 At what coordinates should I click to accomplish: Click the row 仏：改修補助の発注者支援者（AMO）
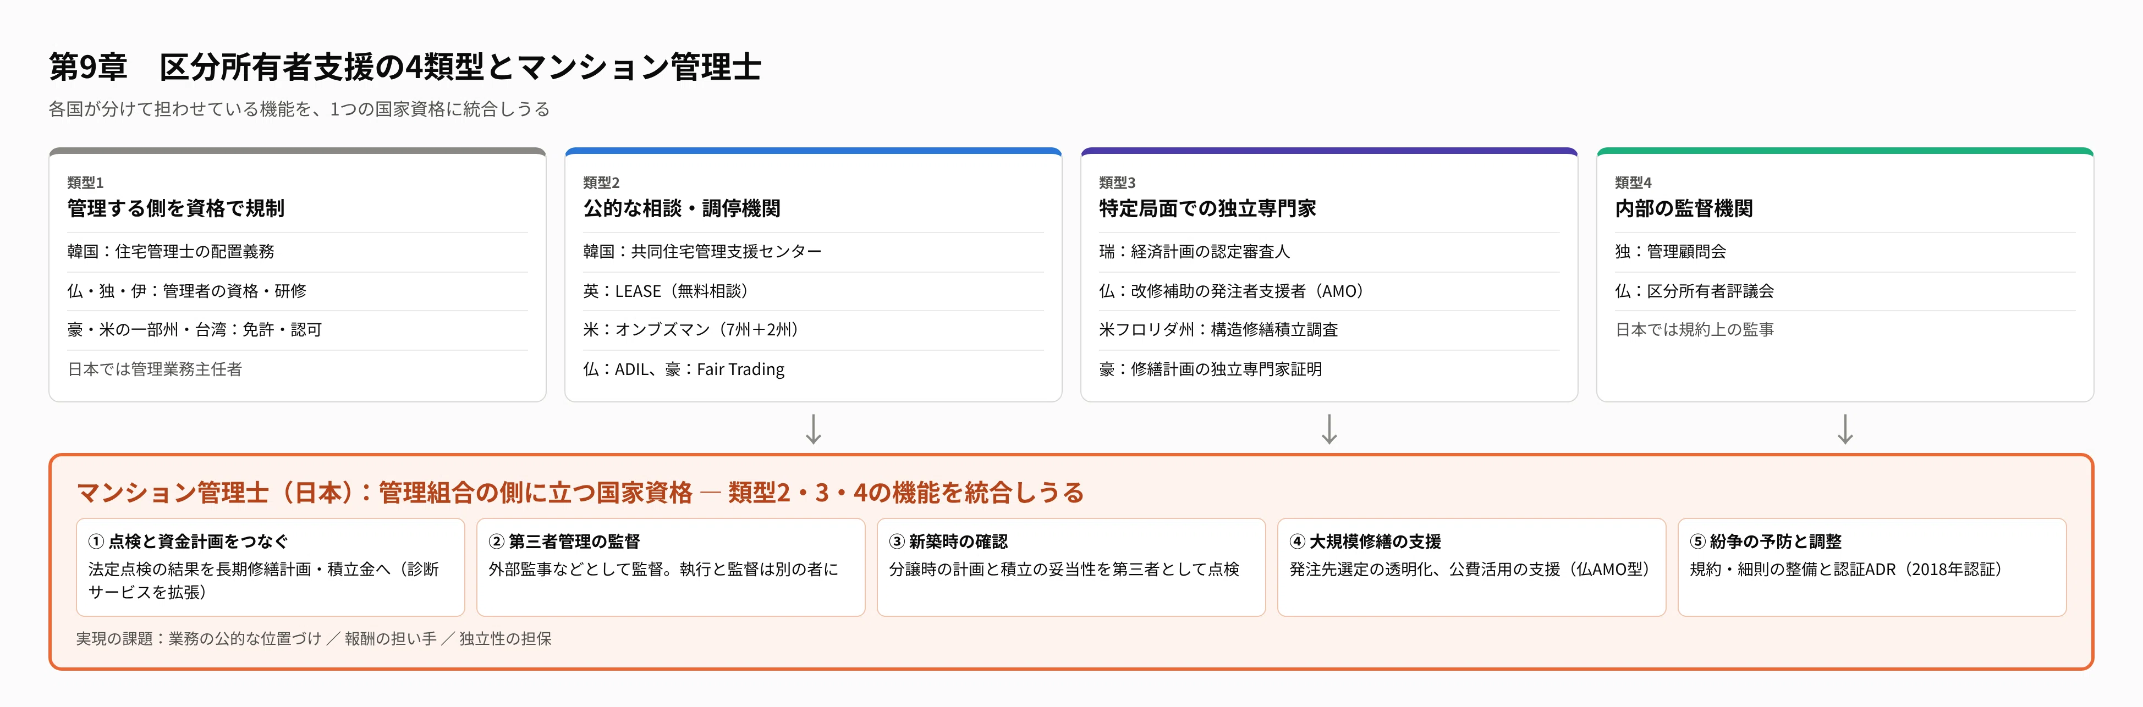click(x=1328, y=291)
